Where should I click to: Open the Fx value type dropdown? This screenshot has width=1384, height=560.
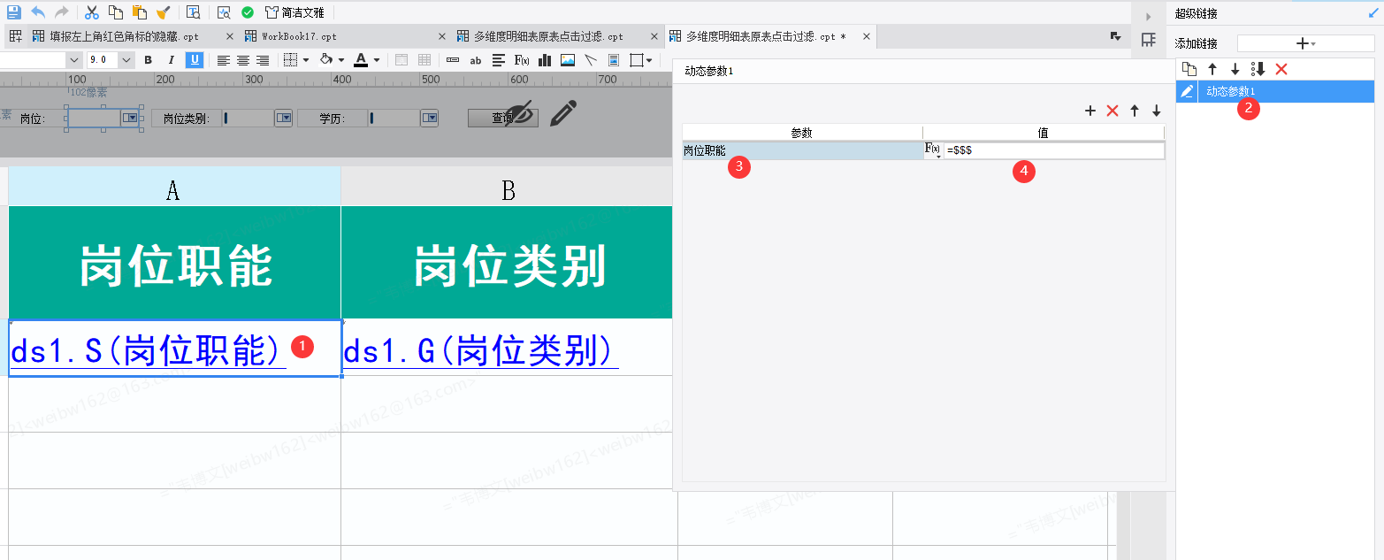click(x=933, y=150)
